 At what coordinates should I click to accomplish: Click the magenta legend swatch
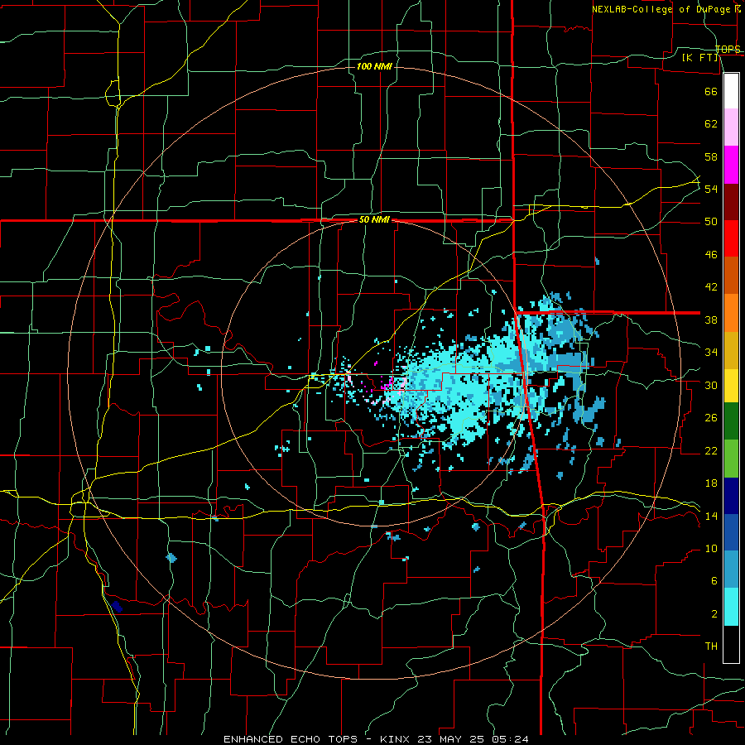pyautogui.click(x=731, y=165)
